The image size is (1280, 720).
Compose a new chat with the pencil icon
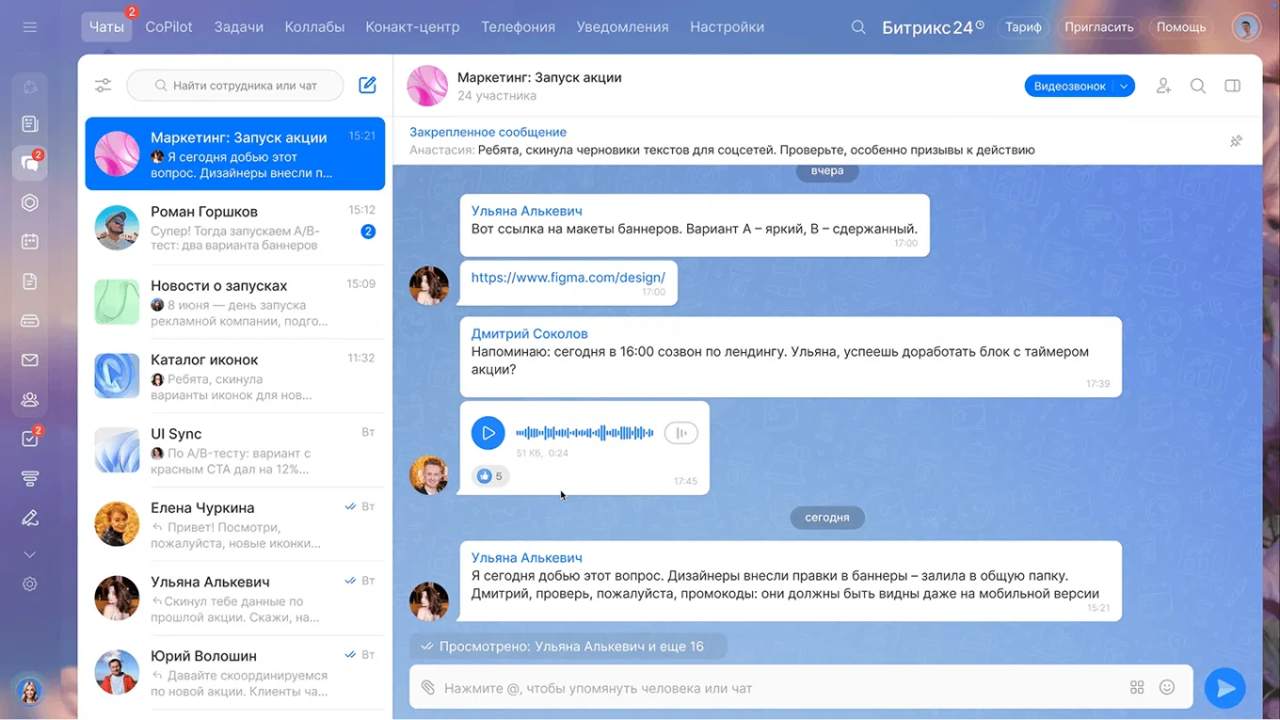pyautogui.click(x=367, y=85)
